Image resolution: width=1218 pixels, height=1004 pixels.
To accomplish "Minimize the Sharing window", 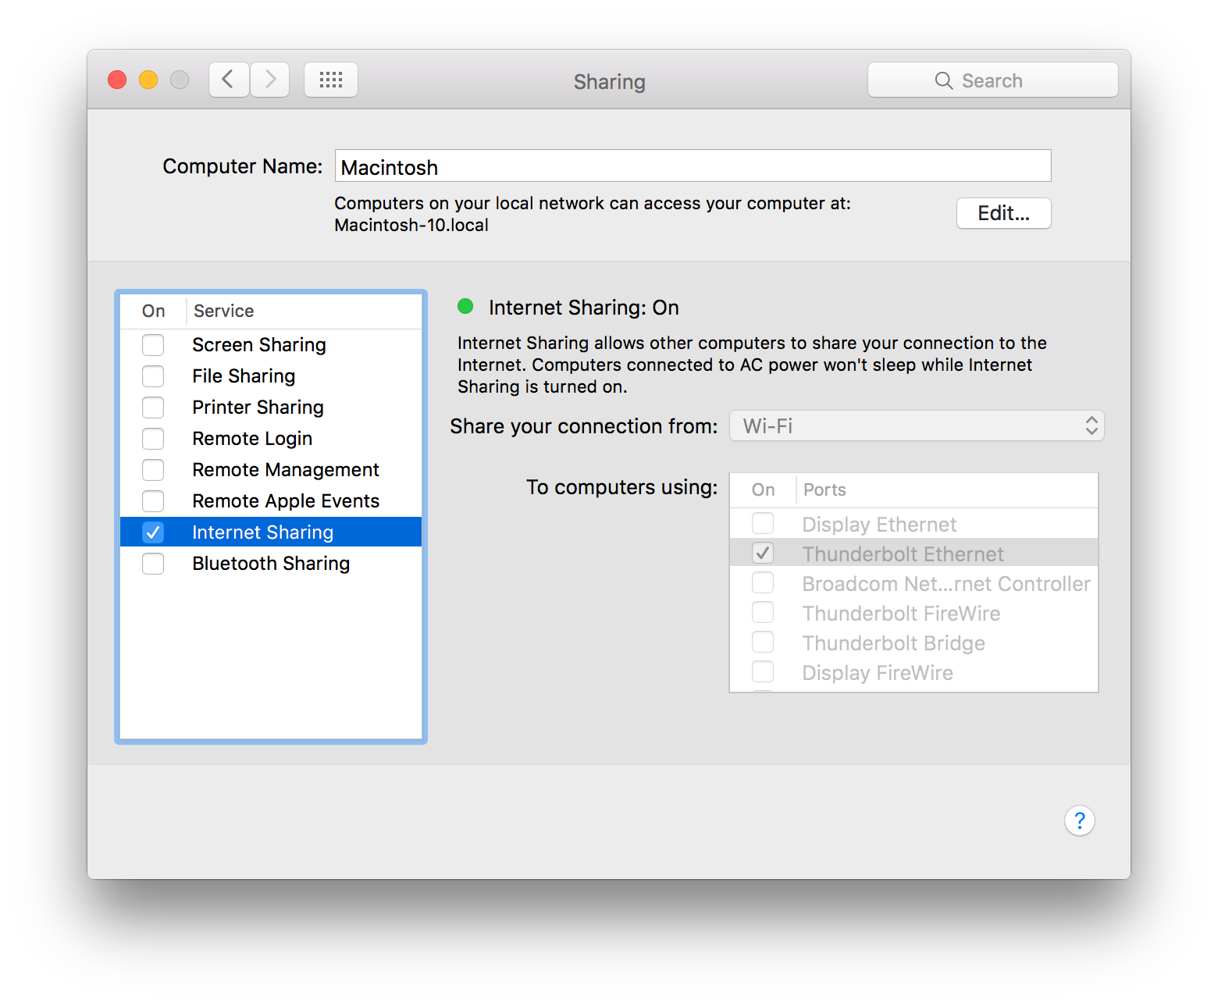I will [x=148, y=80].
